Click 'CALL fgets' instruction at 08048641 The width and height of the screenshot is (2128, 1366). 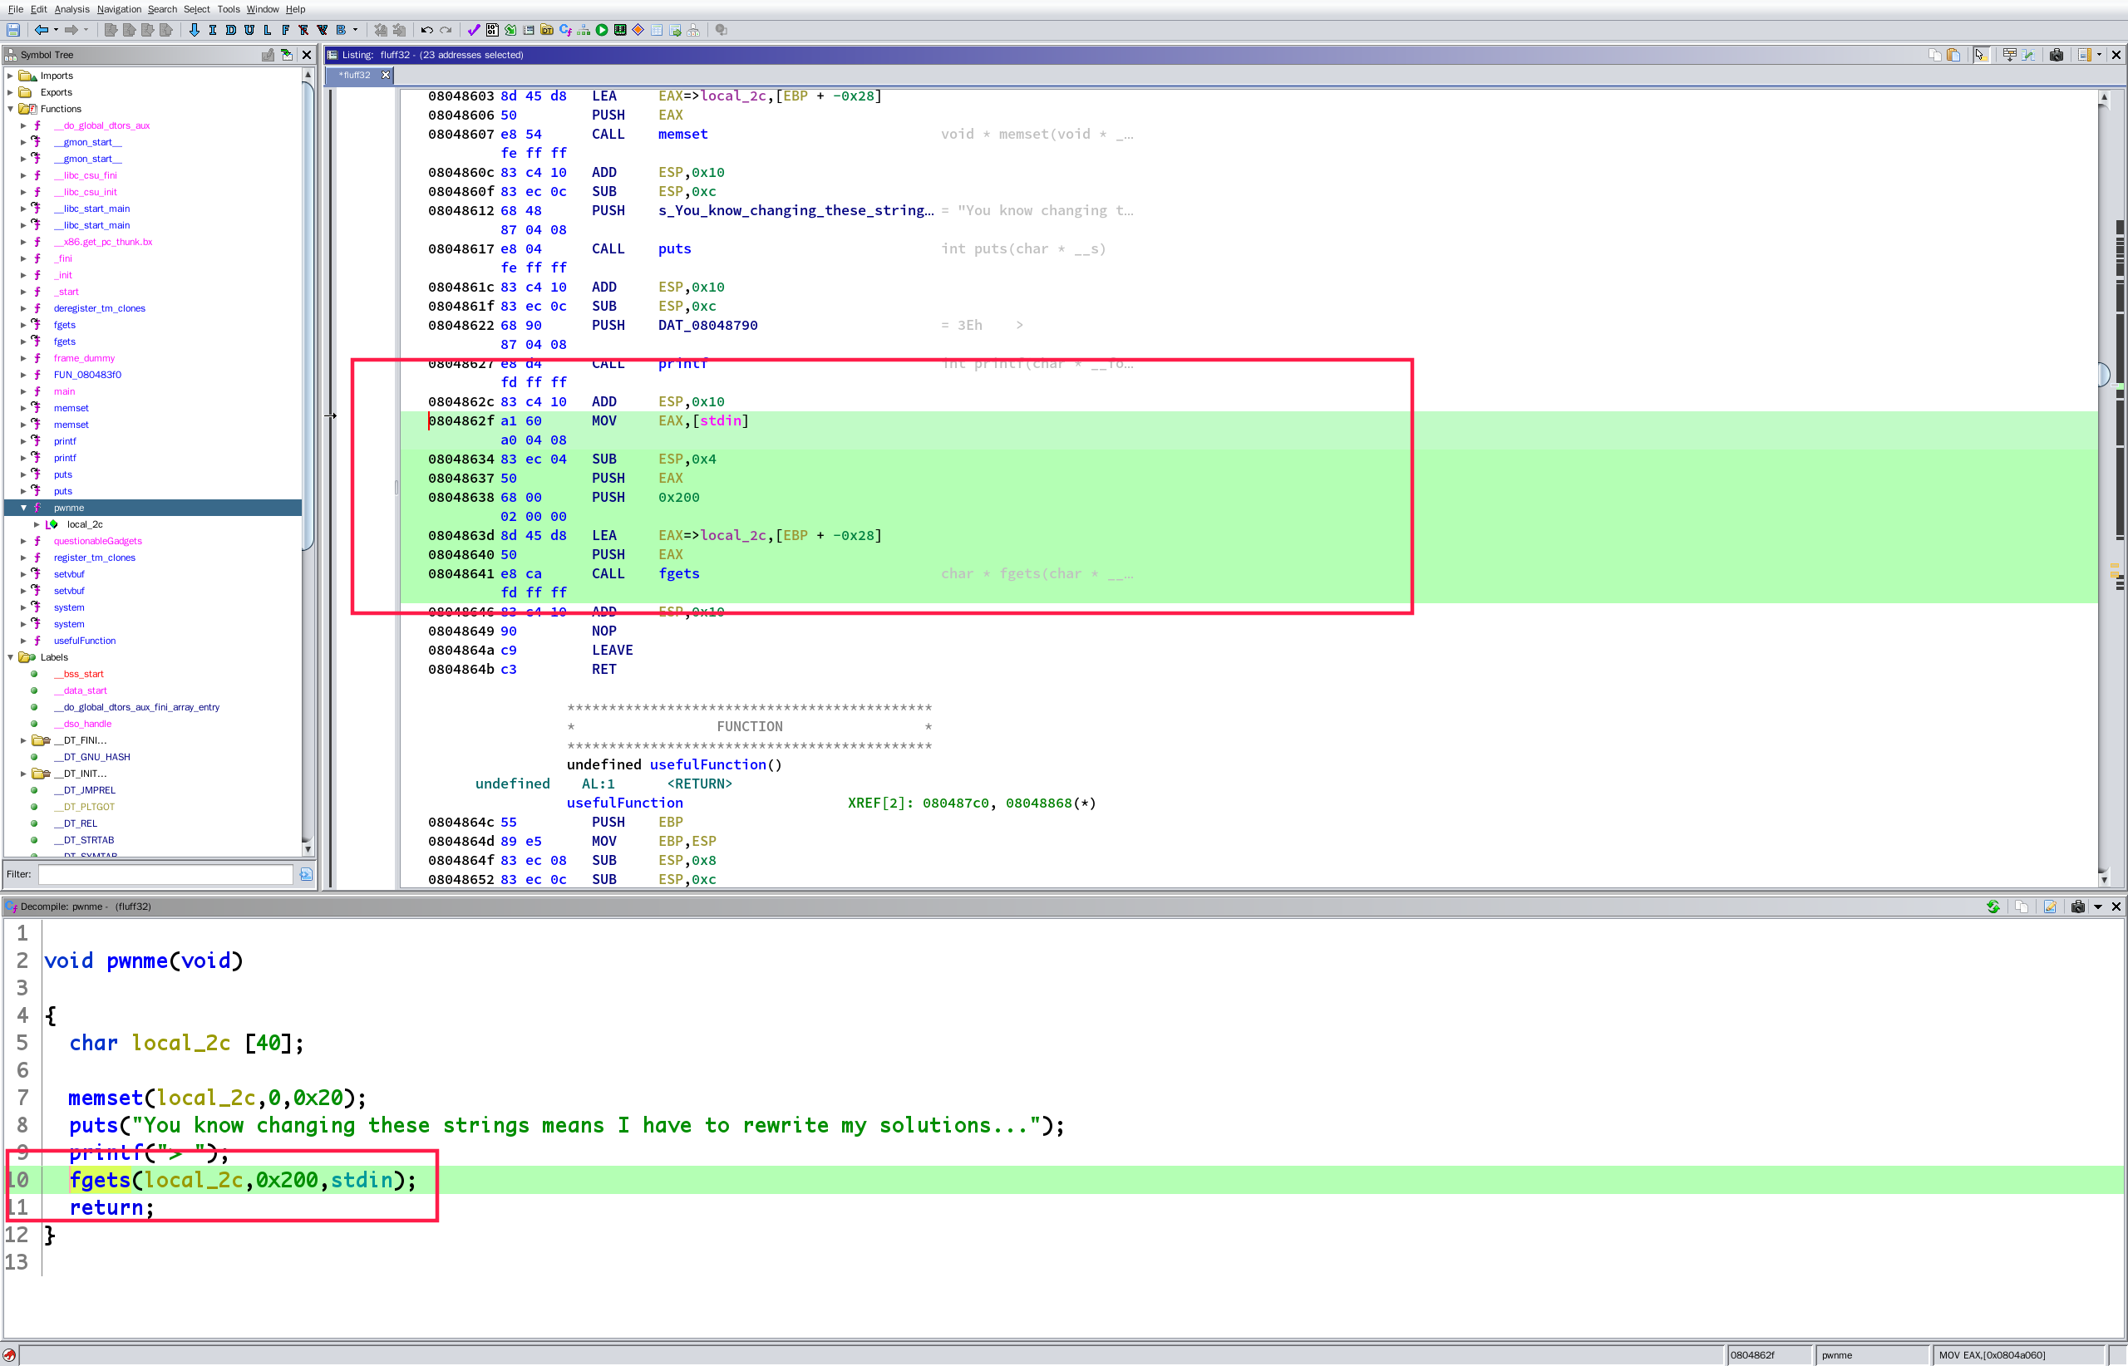point(645,574)
